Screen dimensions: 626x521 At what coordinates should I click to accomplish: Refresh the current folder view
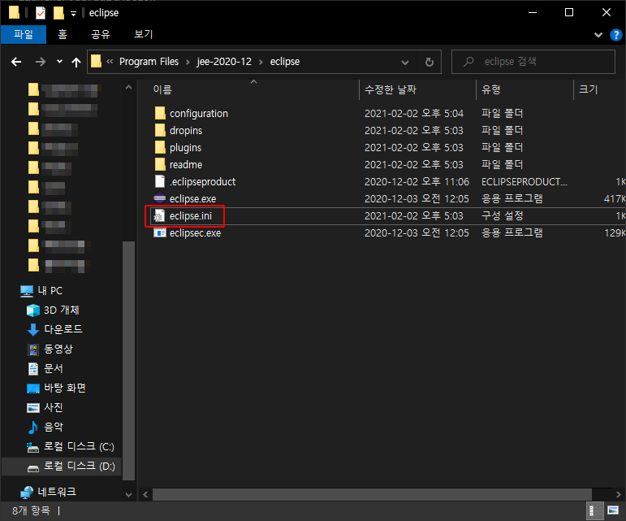(430, 62)
